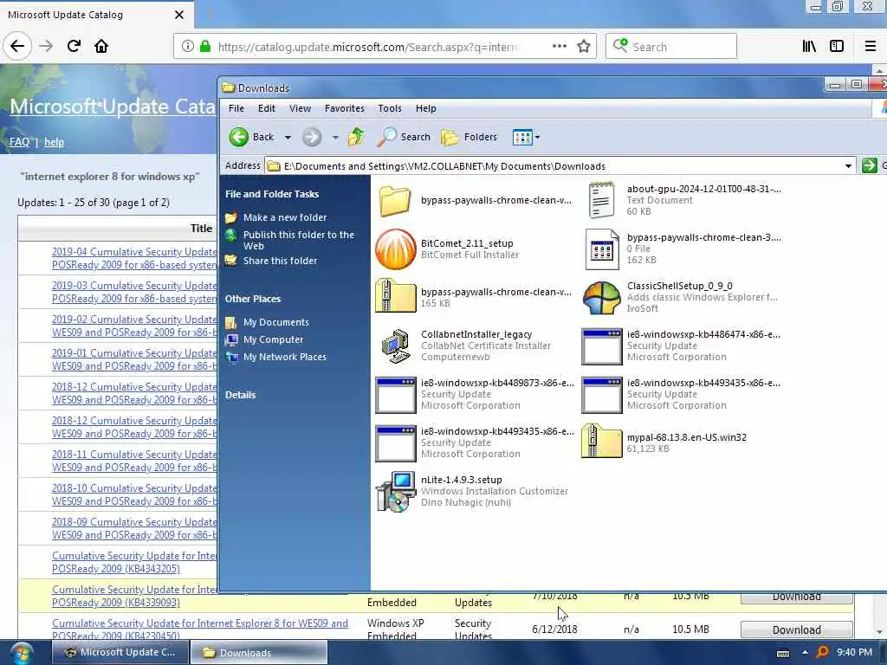Open the Favorites menu

pos(344,108)
